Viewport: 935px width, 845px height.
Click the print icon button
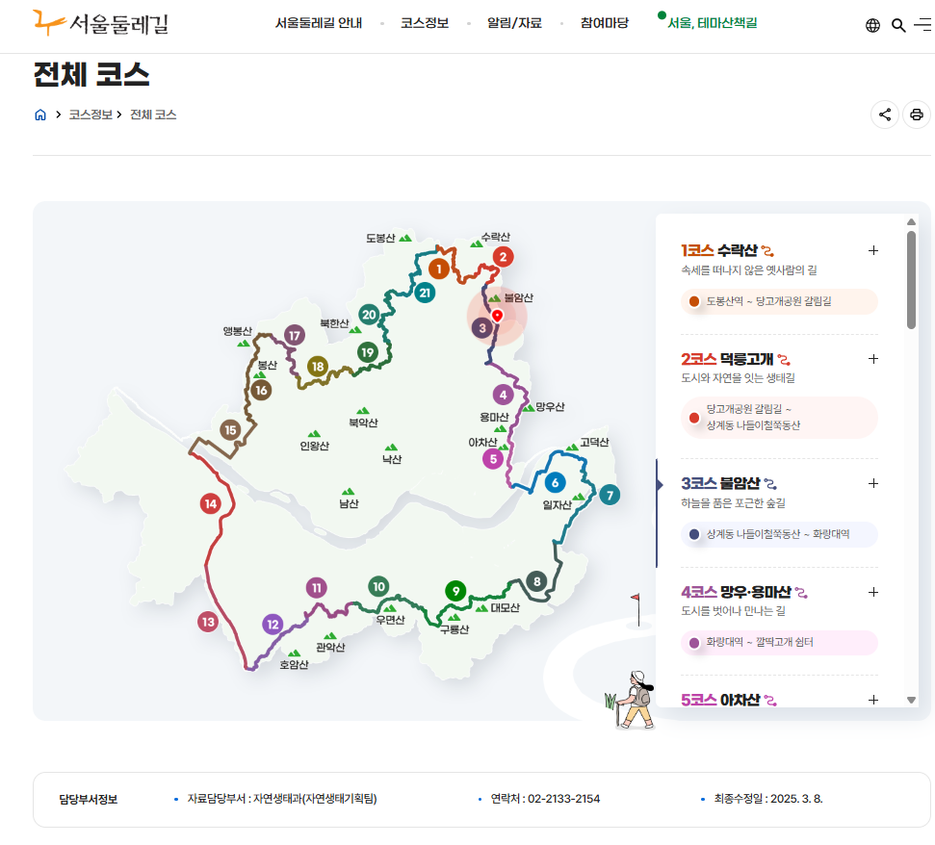(x=917, y=115)
